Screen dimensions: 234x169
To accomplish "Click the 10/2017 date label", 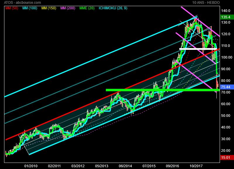I will point(196,166).
